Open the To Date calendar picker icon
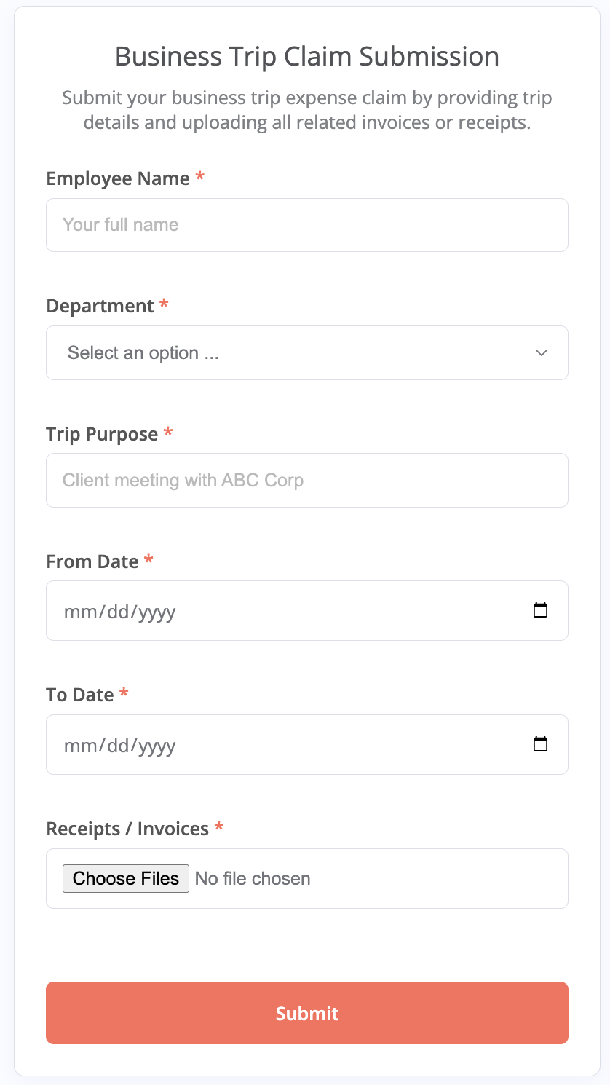Image resolution: width=610 pixels, height=1085 pixels. (541, 744)
